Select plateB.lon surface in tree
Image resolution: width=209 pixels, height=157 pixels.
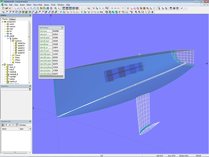(x=21, y=43)
